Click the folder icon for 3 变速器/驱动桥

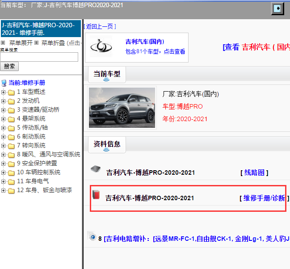11,110
